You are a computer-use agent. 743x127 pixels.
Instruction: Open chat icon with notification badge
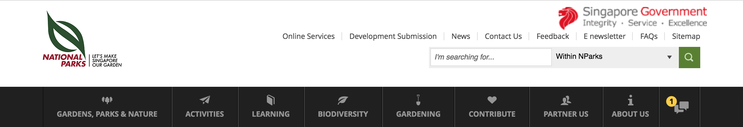[679, 105]
